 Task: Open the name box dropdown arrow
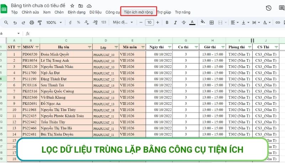click(19, 34)
